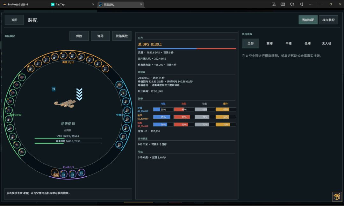The width and height of the screenshot is (344, 206).
Task: Open the 舰船属性 ship attributes panel
Action: tap(122, 36)
